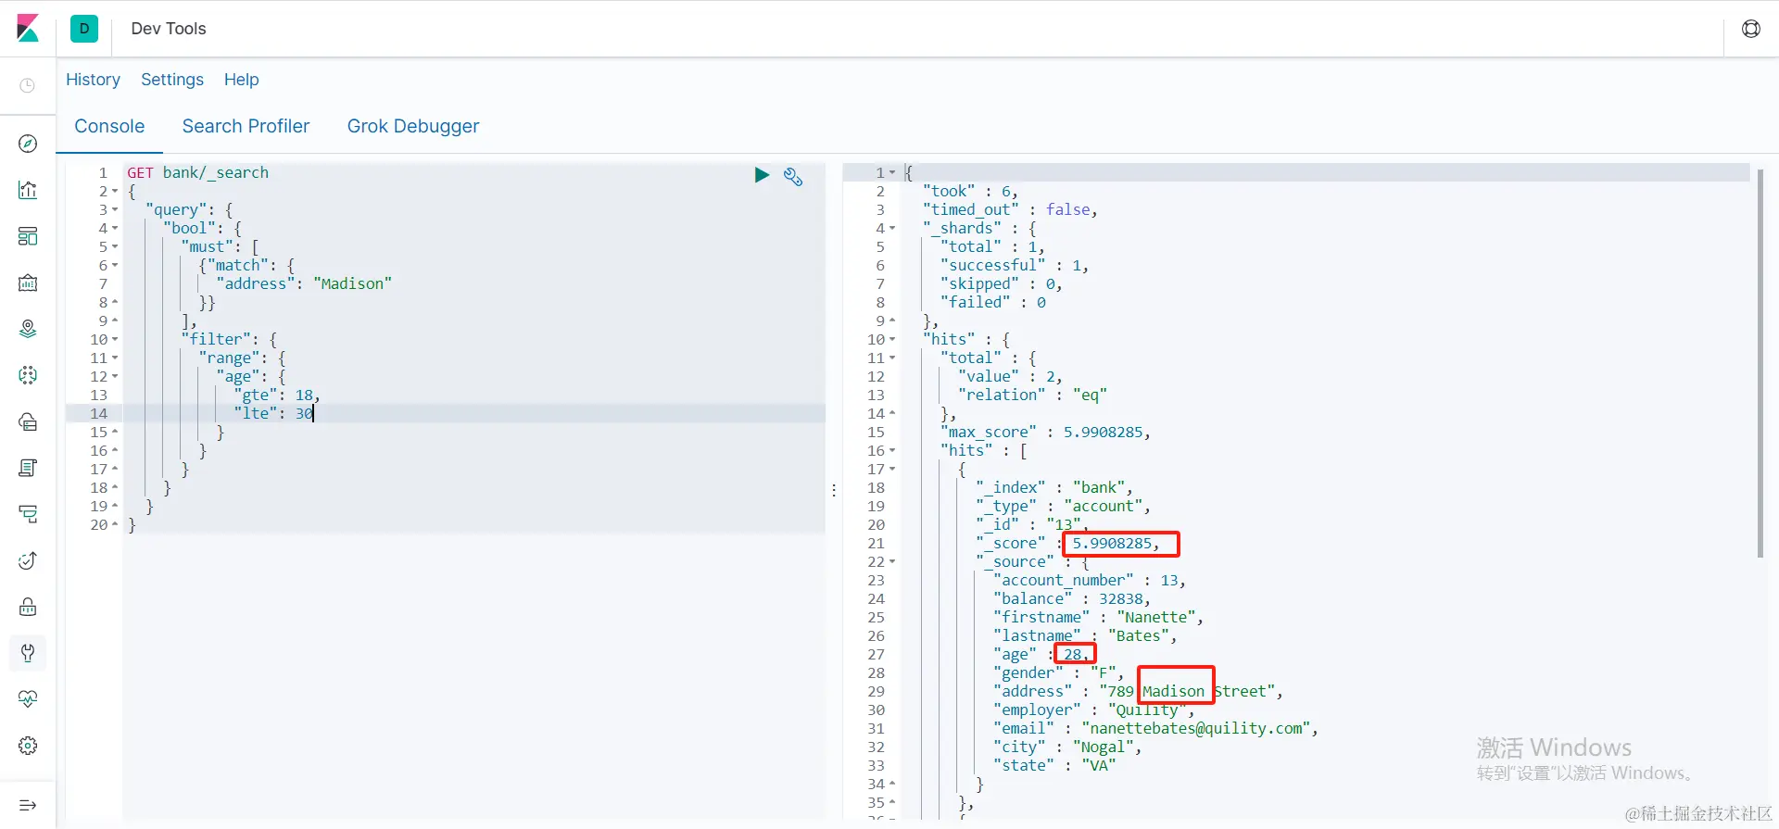Open the space selector D avatar
Image resolution: width=1779 pixels, height=829 pixels.
(x=84, y=29)
